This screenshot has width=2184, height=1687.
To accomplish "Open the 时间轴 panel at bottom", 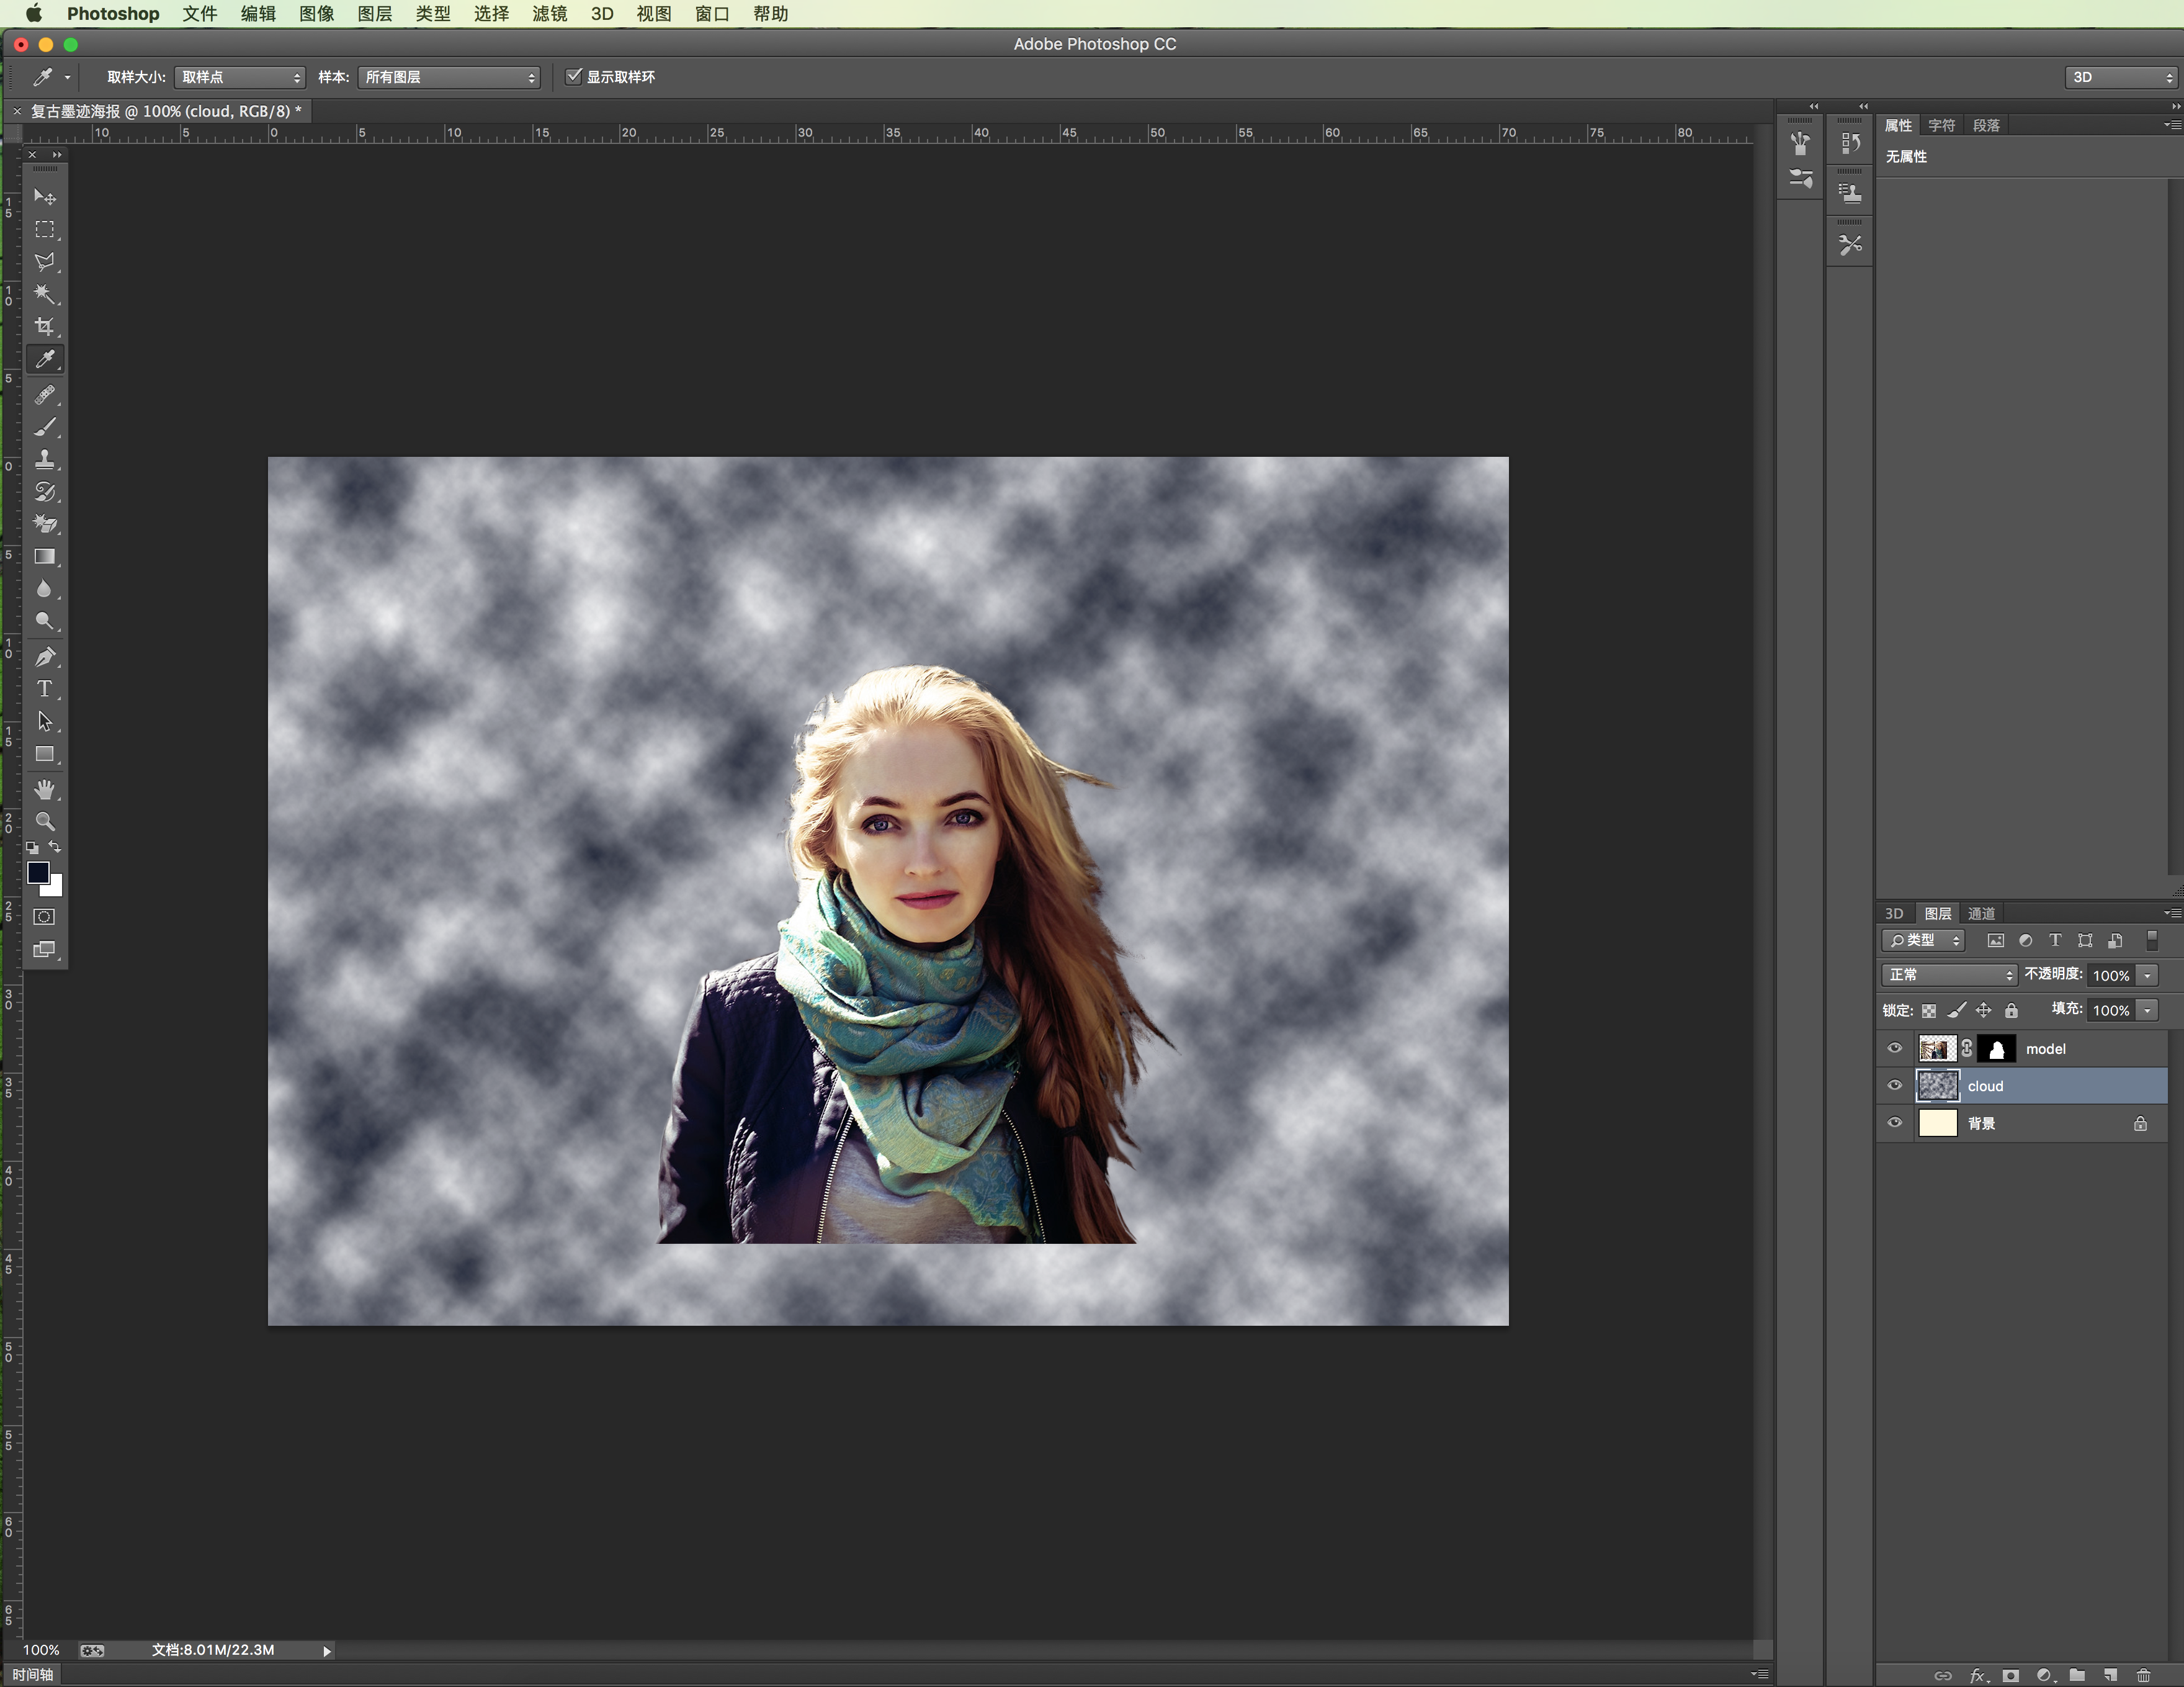I will click(x=33, y=1674).
